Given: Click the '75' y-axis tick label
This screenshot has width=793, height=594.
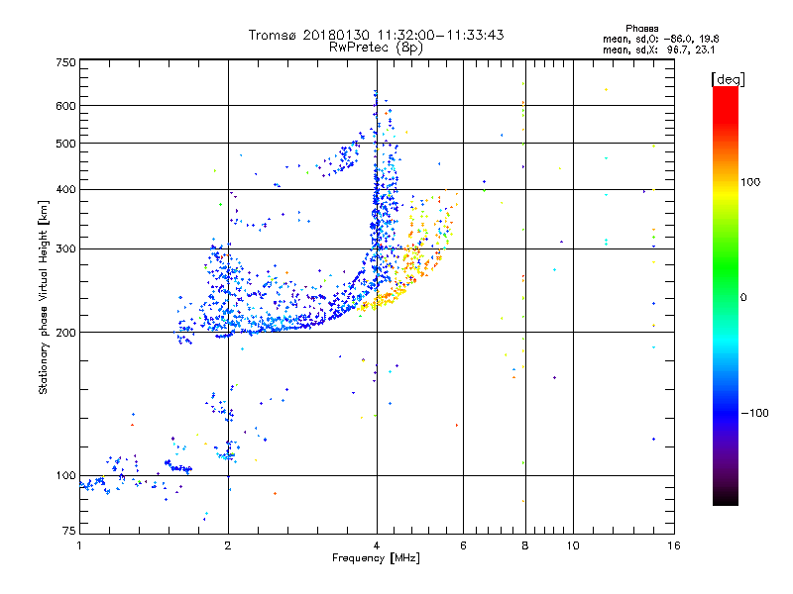Looking at the screenshot, I should click(x=69, y=531).
